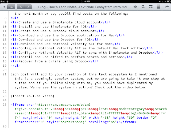The image size is (171, 128).
Task: Click line number 21 in the gutter
Action: tap(5, 74)
